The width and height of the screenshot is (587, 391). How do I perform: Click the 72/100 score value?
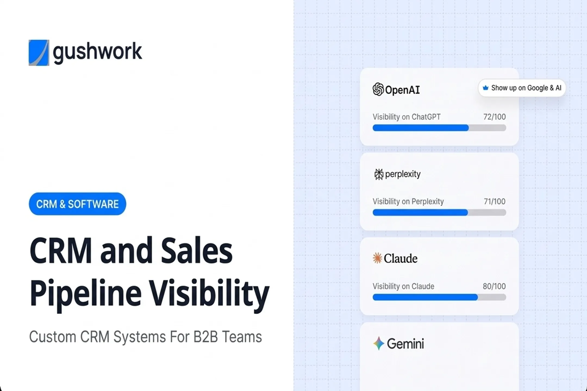(x=495, y=117)
